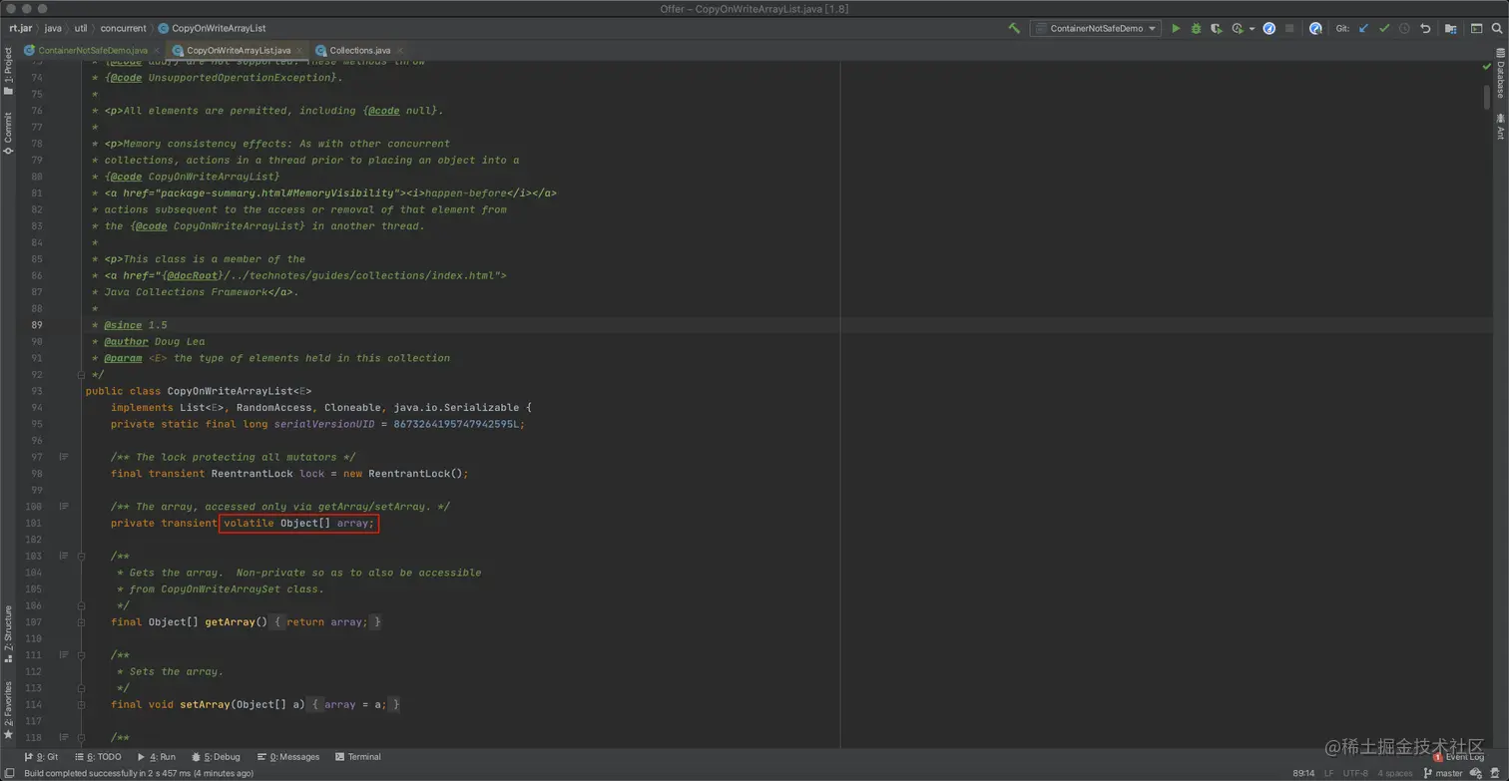Commit changes with the green Git checkmark

point(1384,29)
